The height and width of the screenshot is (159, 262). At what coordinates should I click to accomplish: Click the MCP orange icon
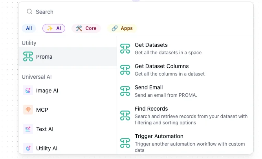tap(28, 110)
